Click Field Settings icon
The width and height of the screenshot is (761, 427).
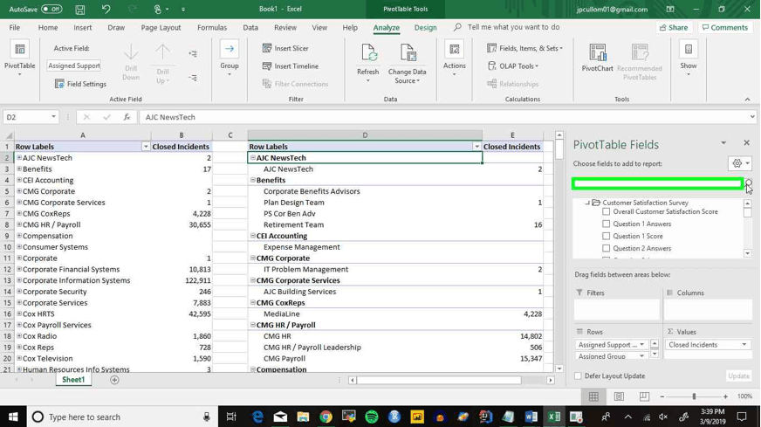point(59,84)
